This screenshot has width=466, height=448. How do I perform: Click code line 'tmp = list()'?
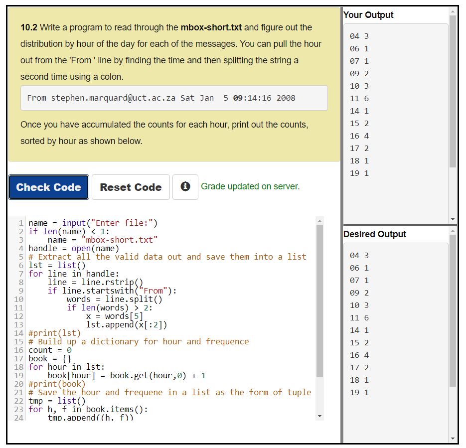click(x=57, y=401)
